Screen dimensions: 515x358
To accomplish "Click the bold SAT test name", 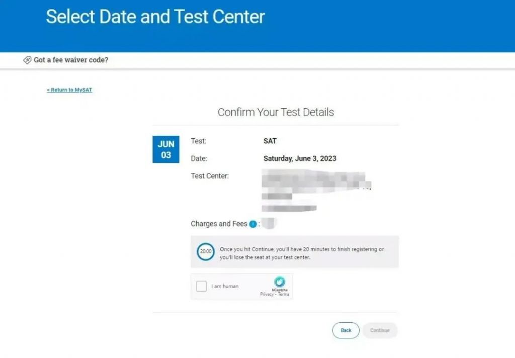I will pyautogui.click(x=270, y=141).
